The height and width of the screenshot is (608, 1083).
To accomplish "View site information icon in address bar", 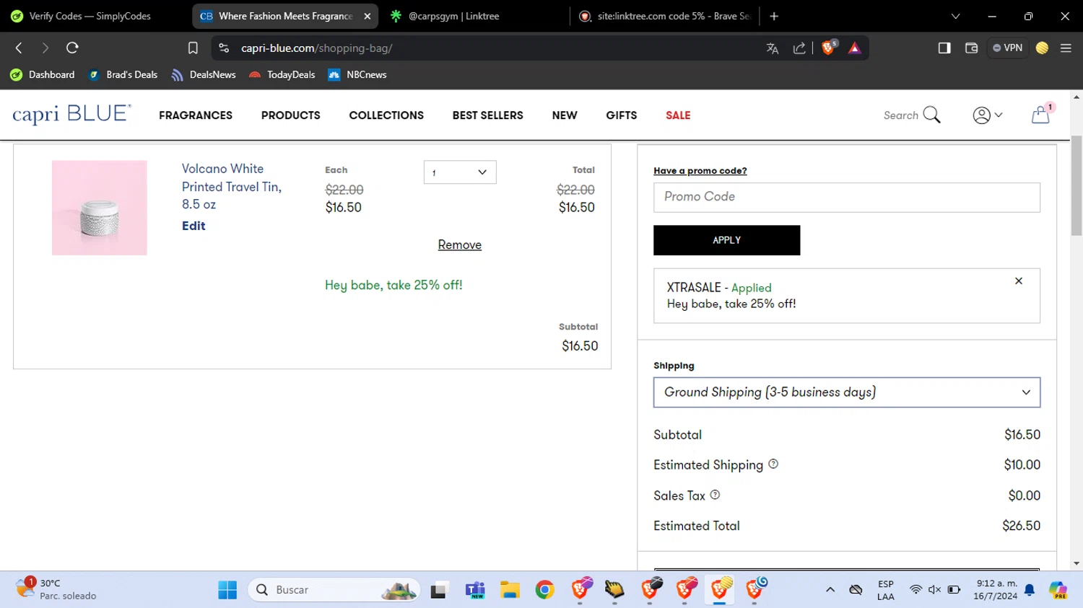I will click(x=224, y=48).
